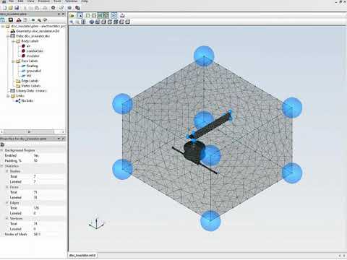
Task: Click the open-folder icon in model window toolbar
Action: coord(72,16)
